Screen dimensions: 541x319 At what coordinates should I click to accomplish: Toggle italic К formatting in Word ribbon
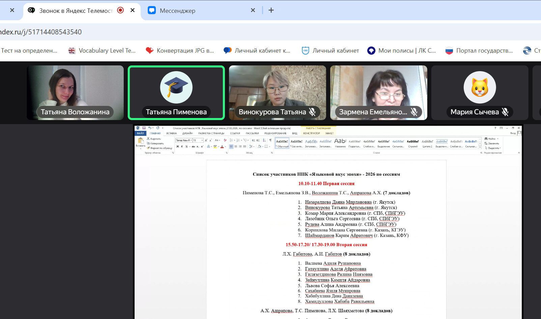pos(182,146)
